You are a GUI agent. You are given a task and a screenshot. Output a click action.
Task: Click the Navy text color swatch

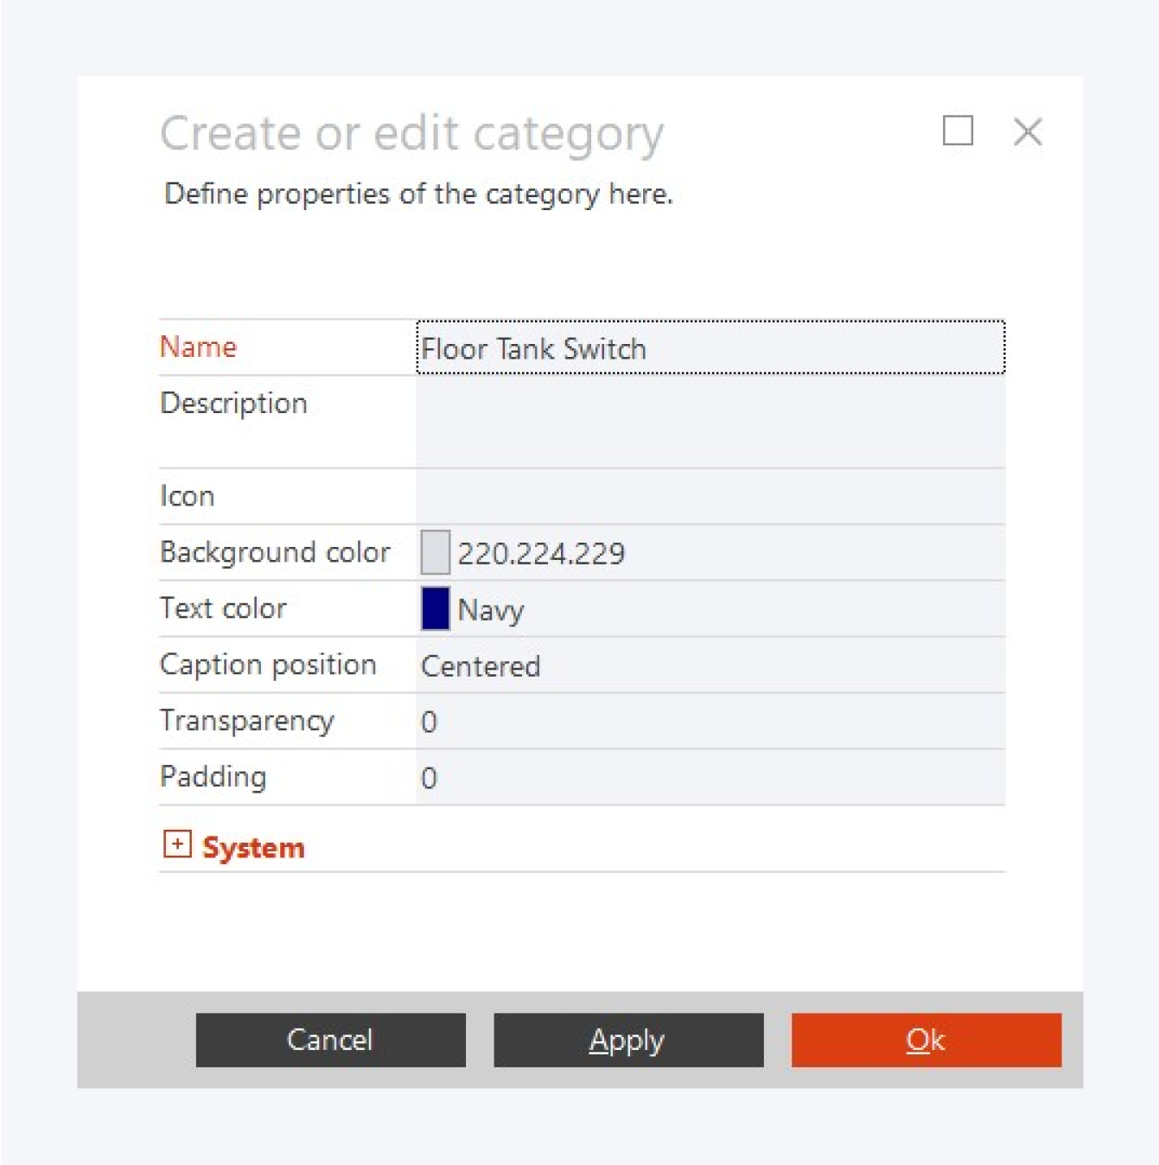[435, 609]
